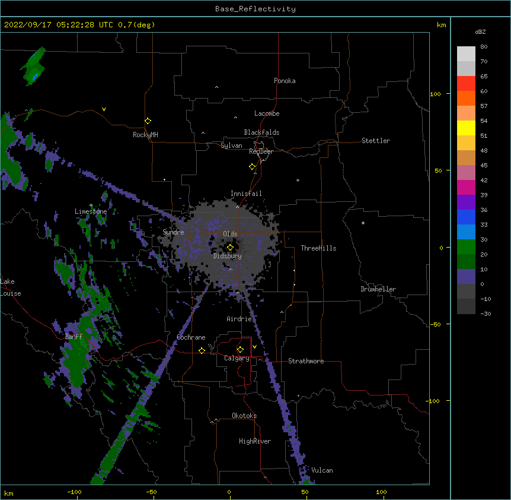Click the white asterisk marker east of Innisfail
This screenshot has height=500, width=511.
pos(298,180)
